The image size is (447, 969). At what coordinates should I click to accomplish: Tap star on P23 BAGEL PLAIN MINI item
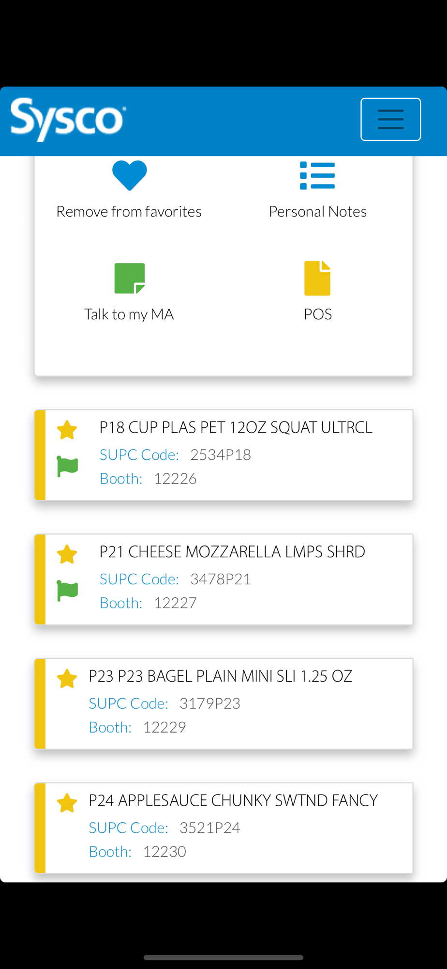(x=67, y=678)
